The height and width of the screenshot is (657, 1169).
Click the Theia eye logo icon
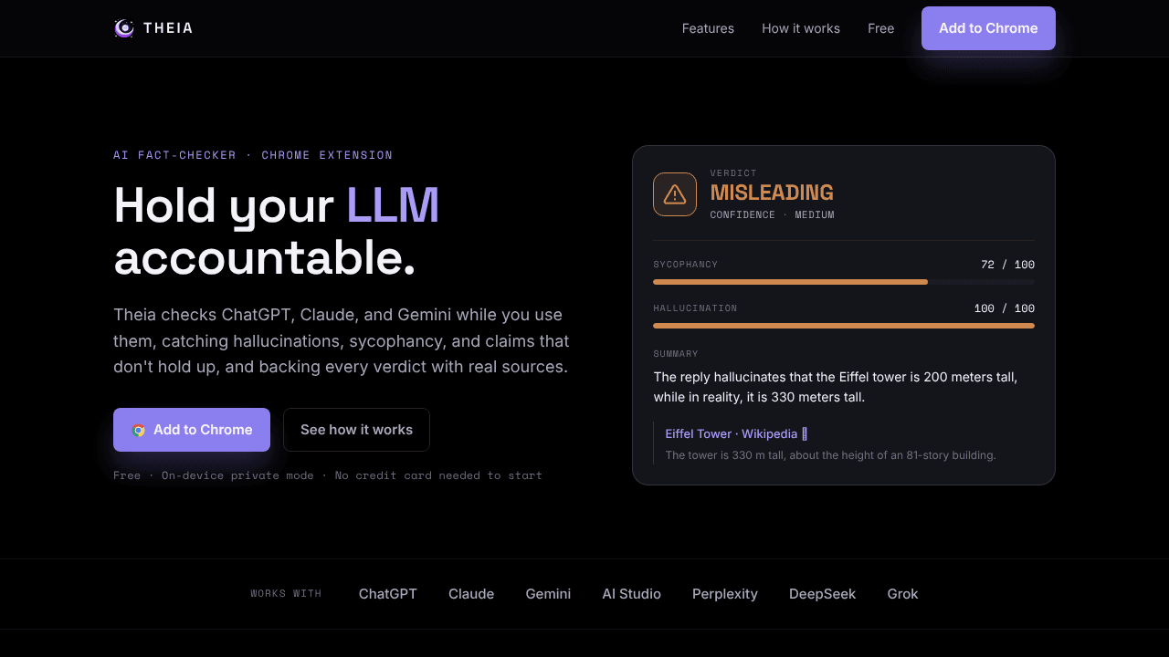(x=124, y=28)
